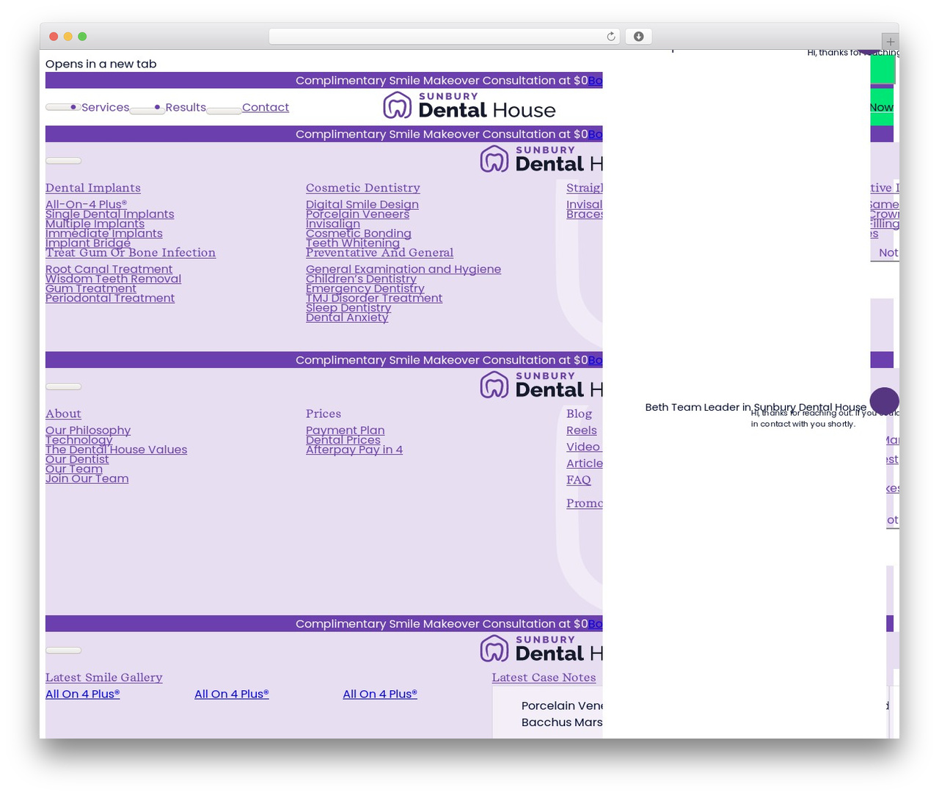939x795 pixels.
Task: Choose the Digital Smile Design link
Action: 362,205
